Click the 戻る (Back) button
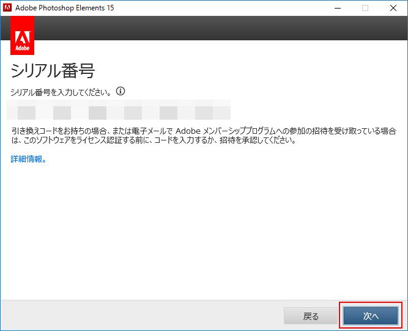This screenshot has width=408, height=331. [310, 316]
